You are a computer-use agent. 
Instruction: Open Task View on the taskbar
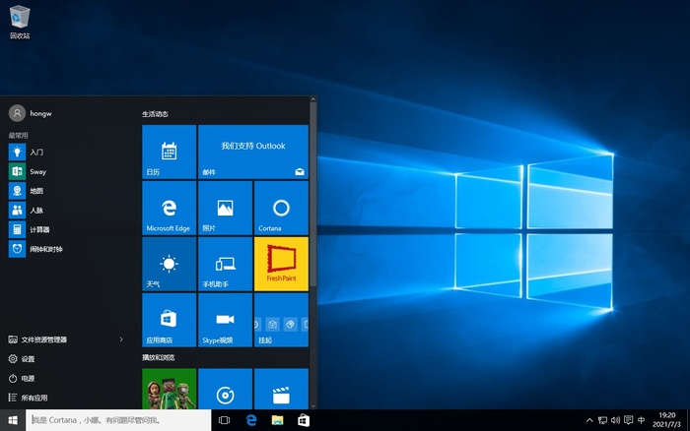(225, 420)
